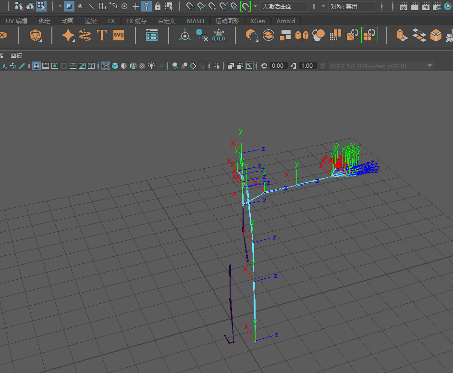Image resolution: width=453 pixels, height=373 pixels.
Task: Toggle the dynamics selection mask
Action: click(124, 6)
